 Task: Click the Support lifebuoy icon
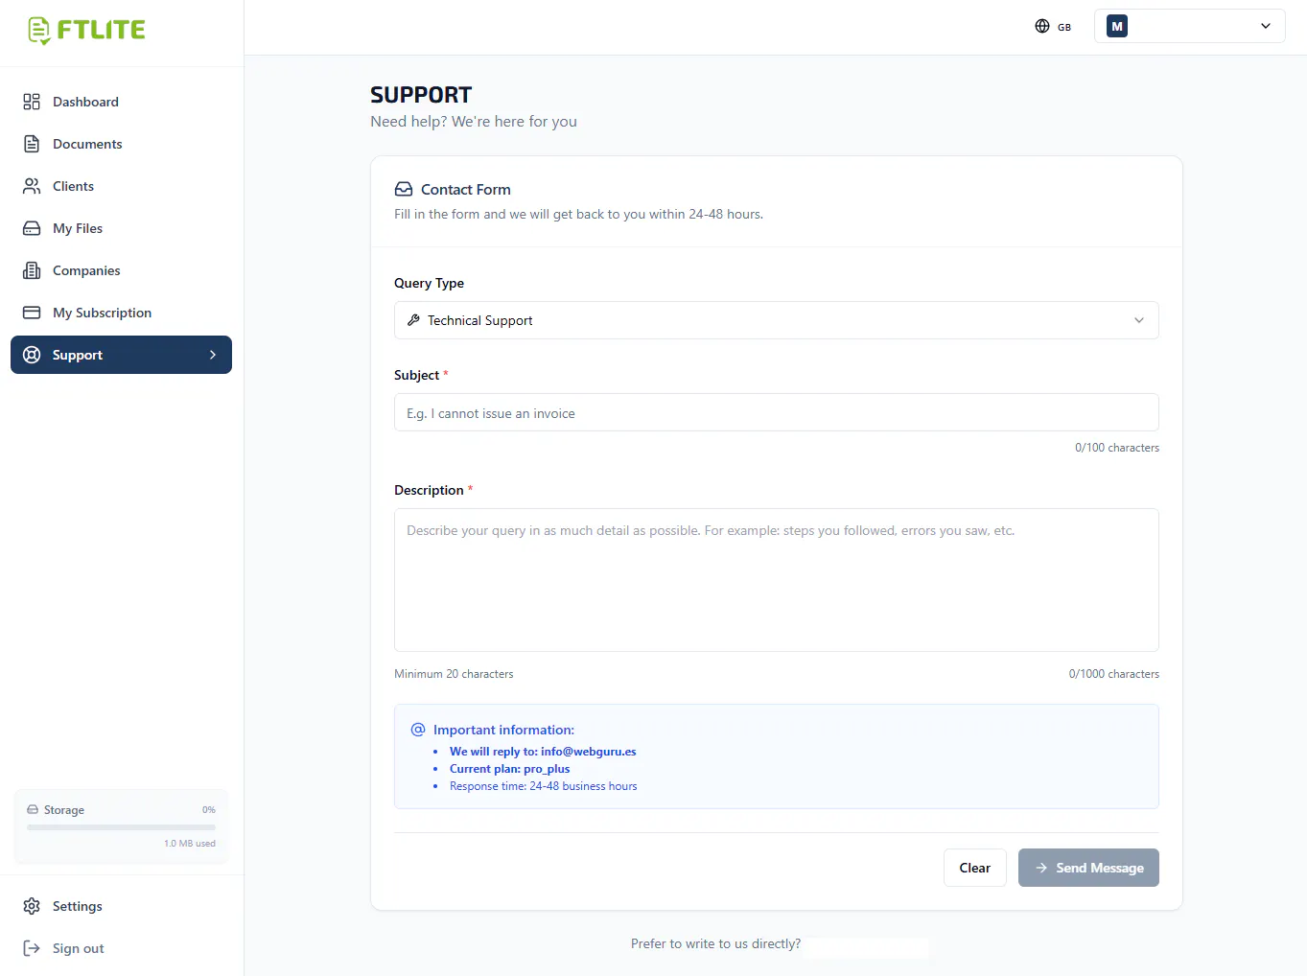click(32, 355)
